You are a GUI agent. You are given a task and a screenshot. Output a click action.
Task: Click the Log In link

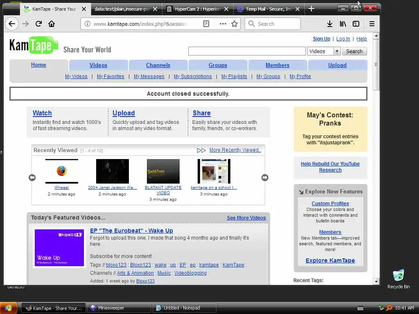pyautogui.click(x=343, y=39)
